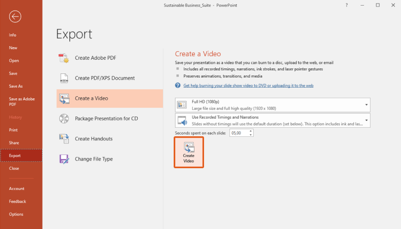The width and height of the screenshot is (401, 229).
Task: Click 'Includes all recorded timings' bullet text
Action: tap(253, 69)
